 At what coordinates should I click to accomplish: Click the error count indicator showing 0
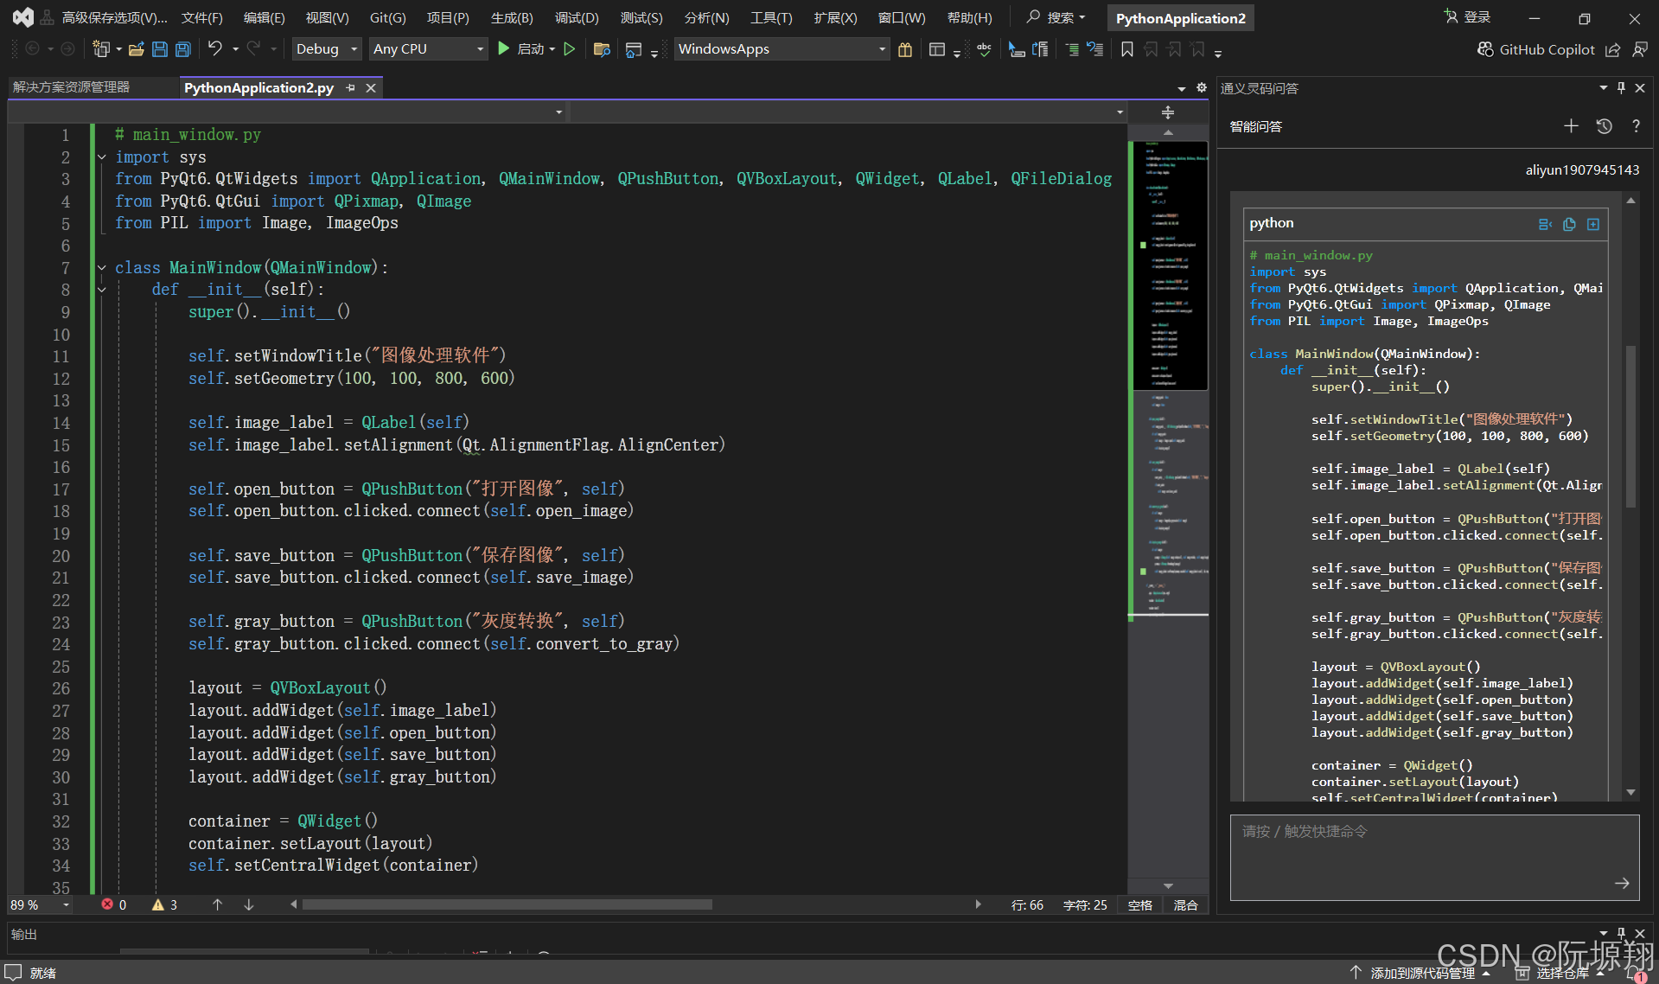tap(114, 904)
